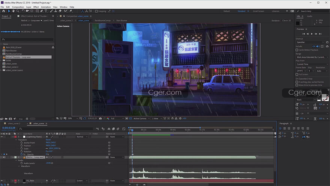The width and height of the screenshot is (330, 186).
Task: Mute audio of Roll of Thunder layer
Action: click(x=4, y=157)
